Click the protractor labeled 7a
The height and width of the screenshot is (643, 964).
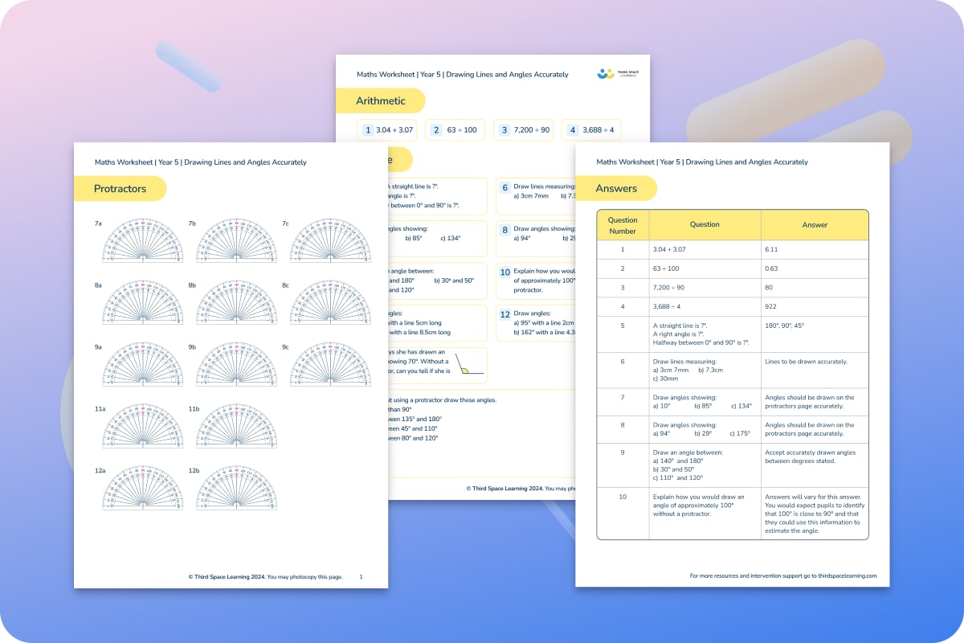[143, 242]
